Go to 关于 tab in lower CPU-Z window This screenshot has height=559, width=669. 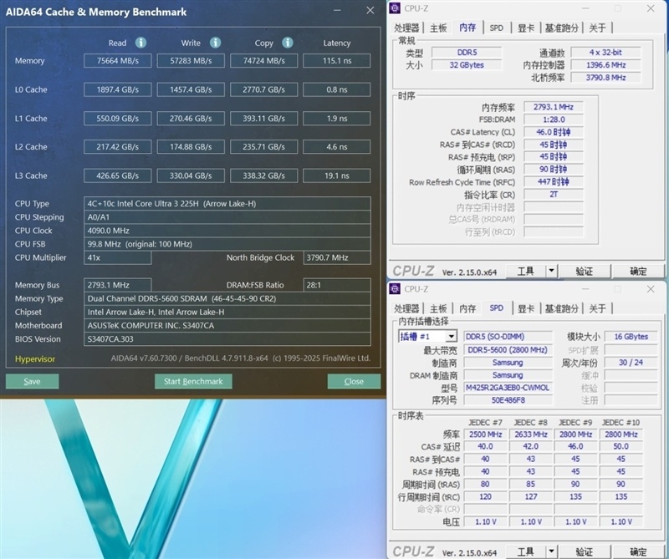(597, 308)
